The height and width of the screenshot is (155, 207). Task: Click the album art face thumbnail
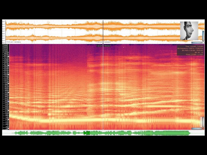point(189,31)
